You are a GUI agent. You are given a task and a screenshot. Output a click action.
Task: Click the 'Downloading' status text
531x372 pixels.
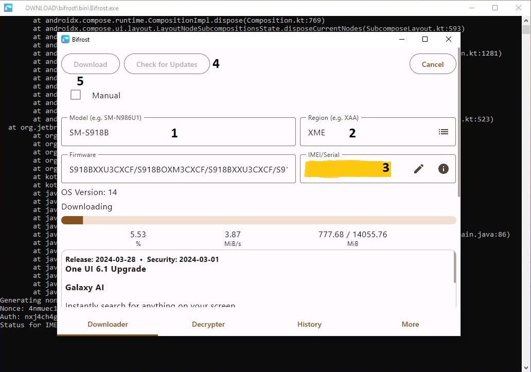click(86, 206)
